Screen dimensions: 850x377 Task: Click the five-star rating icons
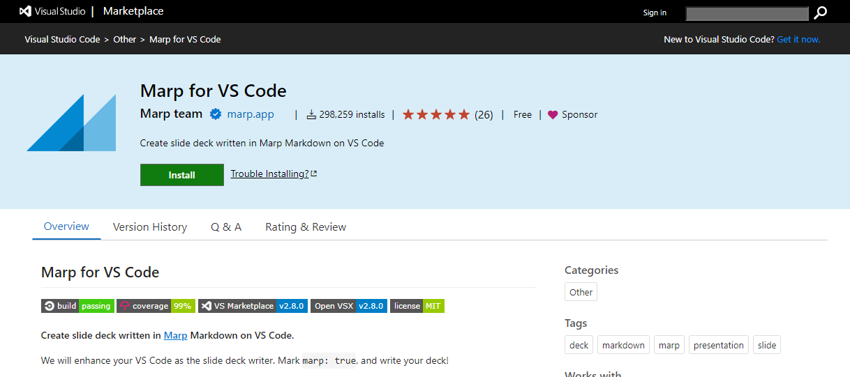(x=436, y=114)
